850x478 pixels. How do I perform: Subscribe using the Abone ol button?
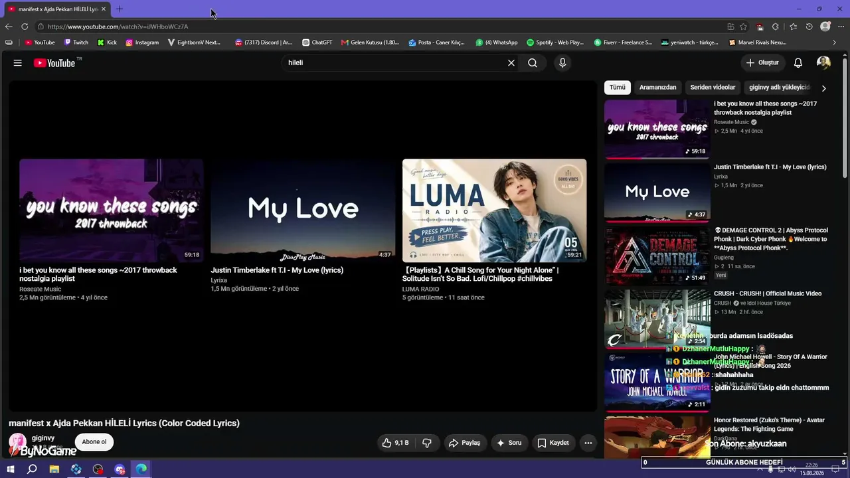[94, 442]
